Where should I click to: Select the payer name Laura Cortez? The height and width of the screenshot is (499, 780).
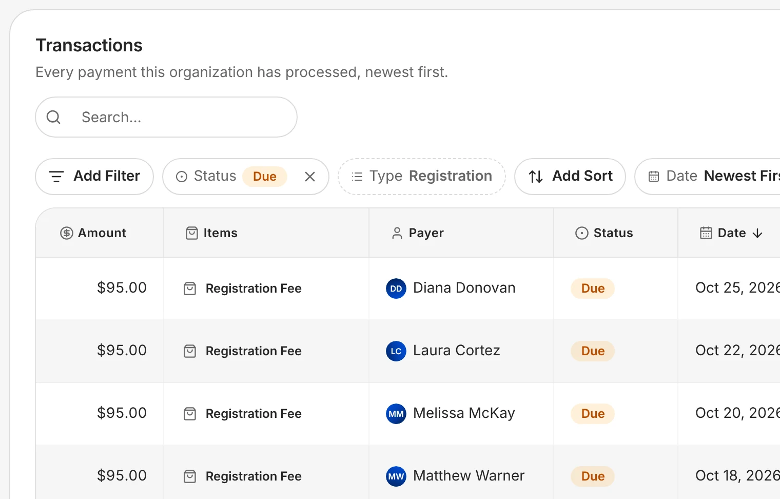coord(457,351)
